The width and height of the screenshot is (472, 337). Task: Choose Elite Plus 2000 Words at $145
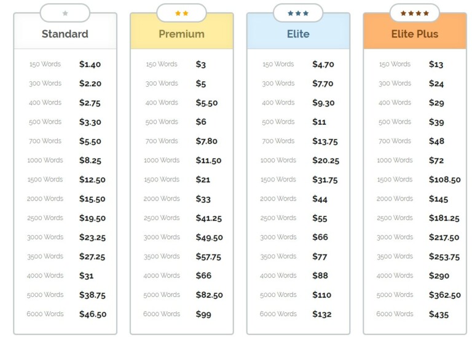pyautogui.click(x=438, y=199)
